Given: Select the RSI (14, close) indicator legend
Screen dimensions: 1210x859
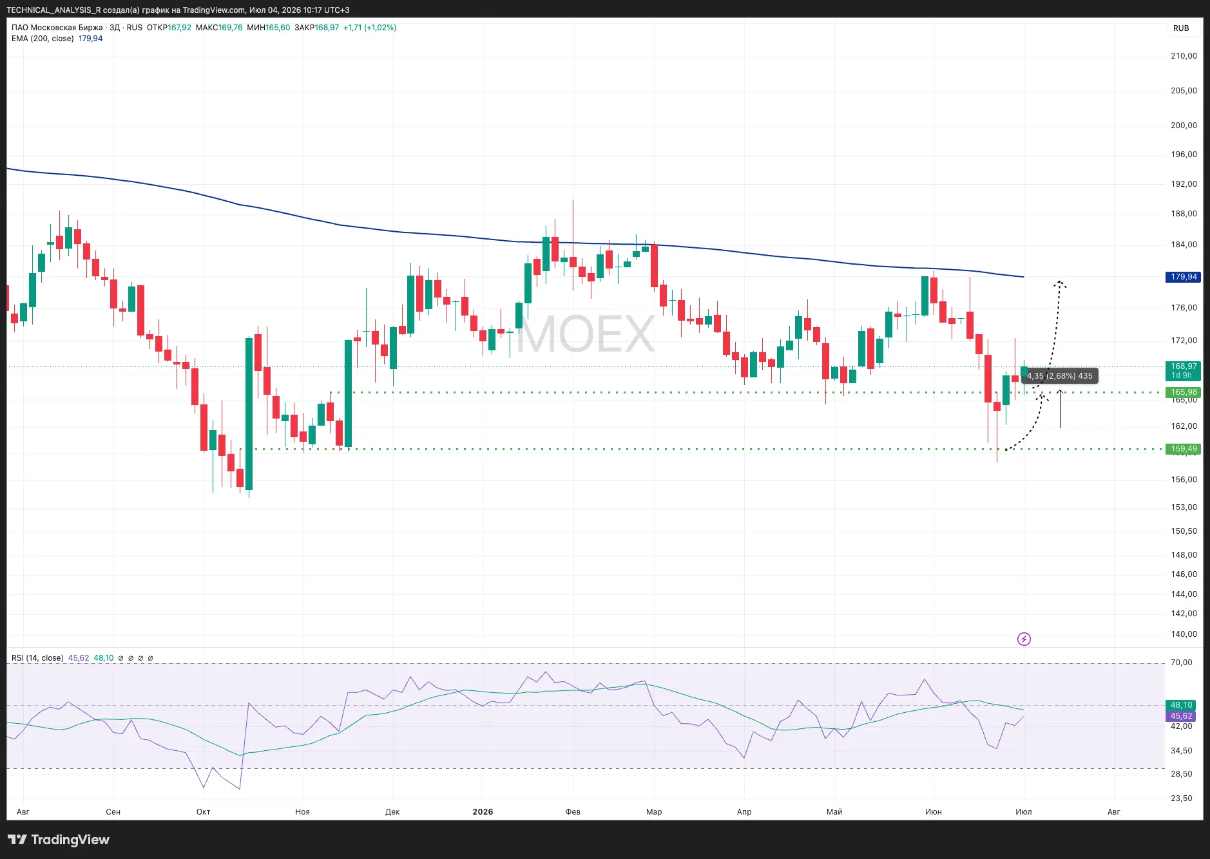Looking at the screenshot, I should pyautogui.click(x=37, y=658).
